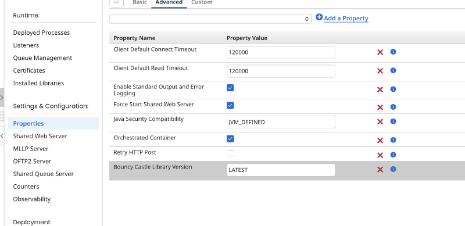Delete the Client Default Connect Timeout property
Viewport: 465px width, 226px height.
tap(380, 52)
